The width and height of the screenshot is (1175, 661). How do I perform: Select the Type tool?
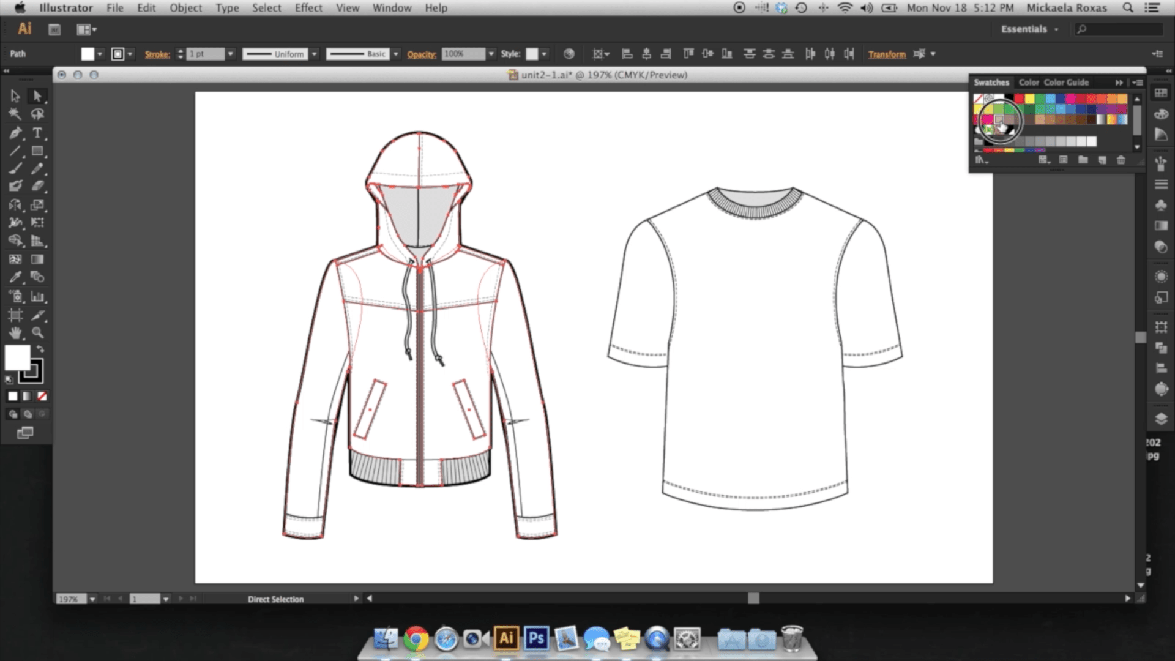36,133
